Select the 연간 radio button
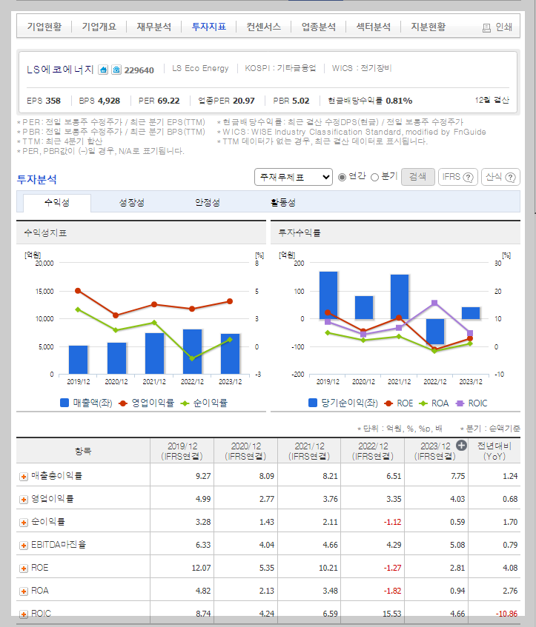The image size is (536, 627). pos(342,177)
